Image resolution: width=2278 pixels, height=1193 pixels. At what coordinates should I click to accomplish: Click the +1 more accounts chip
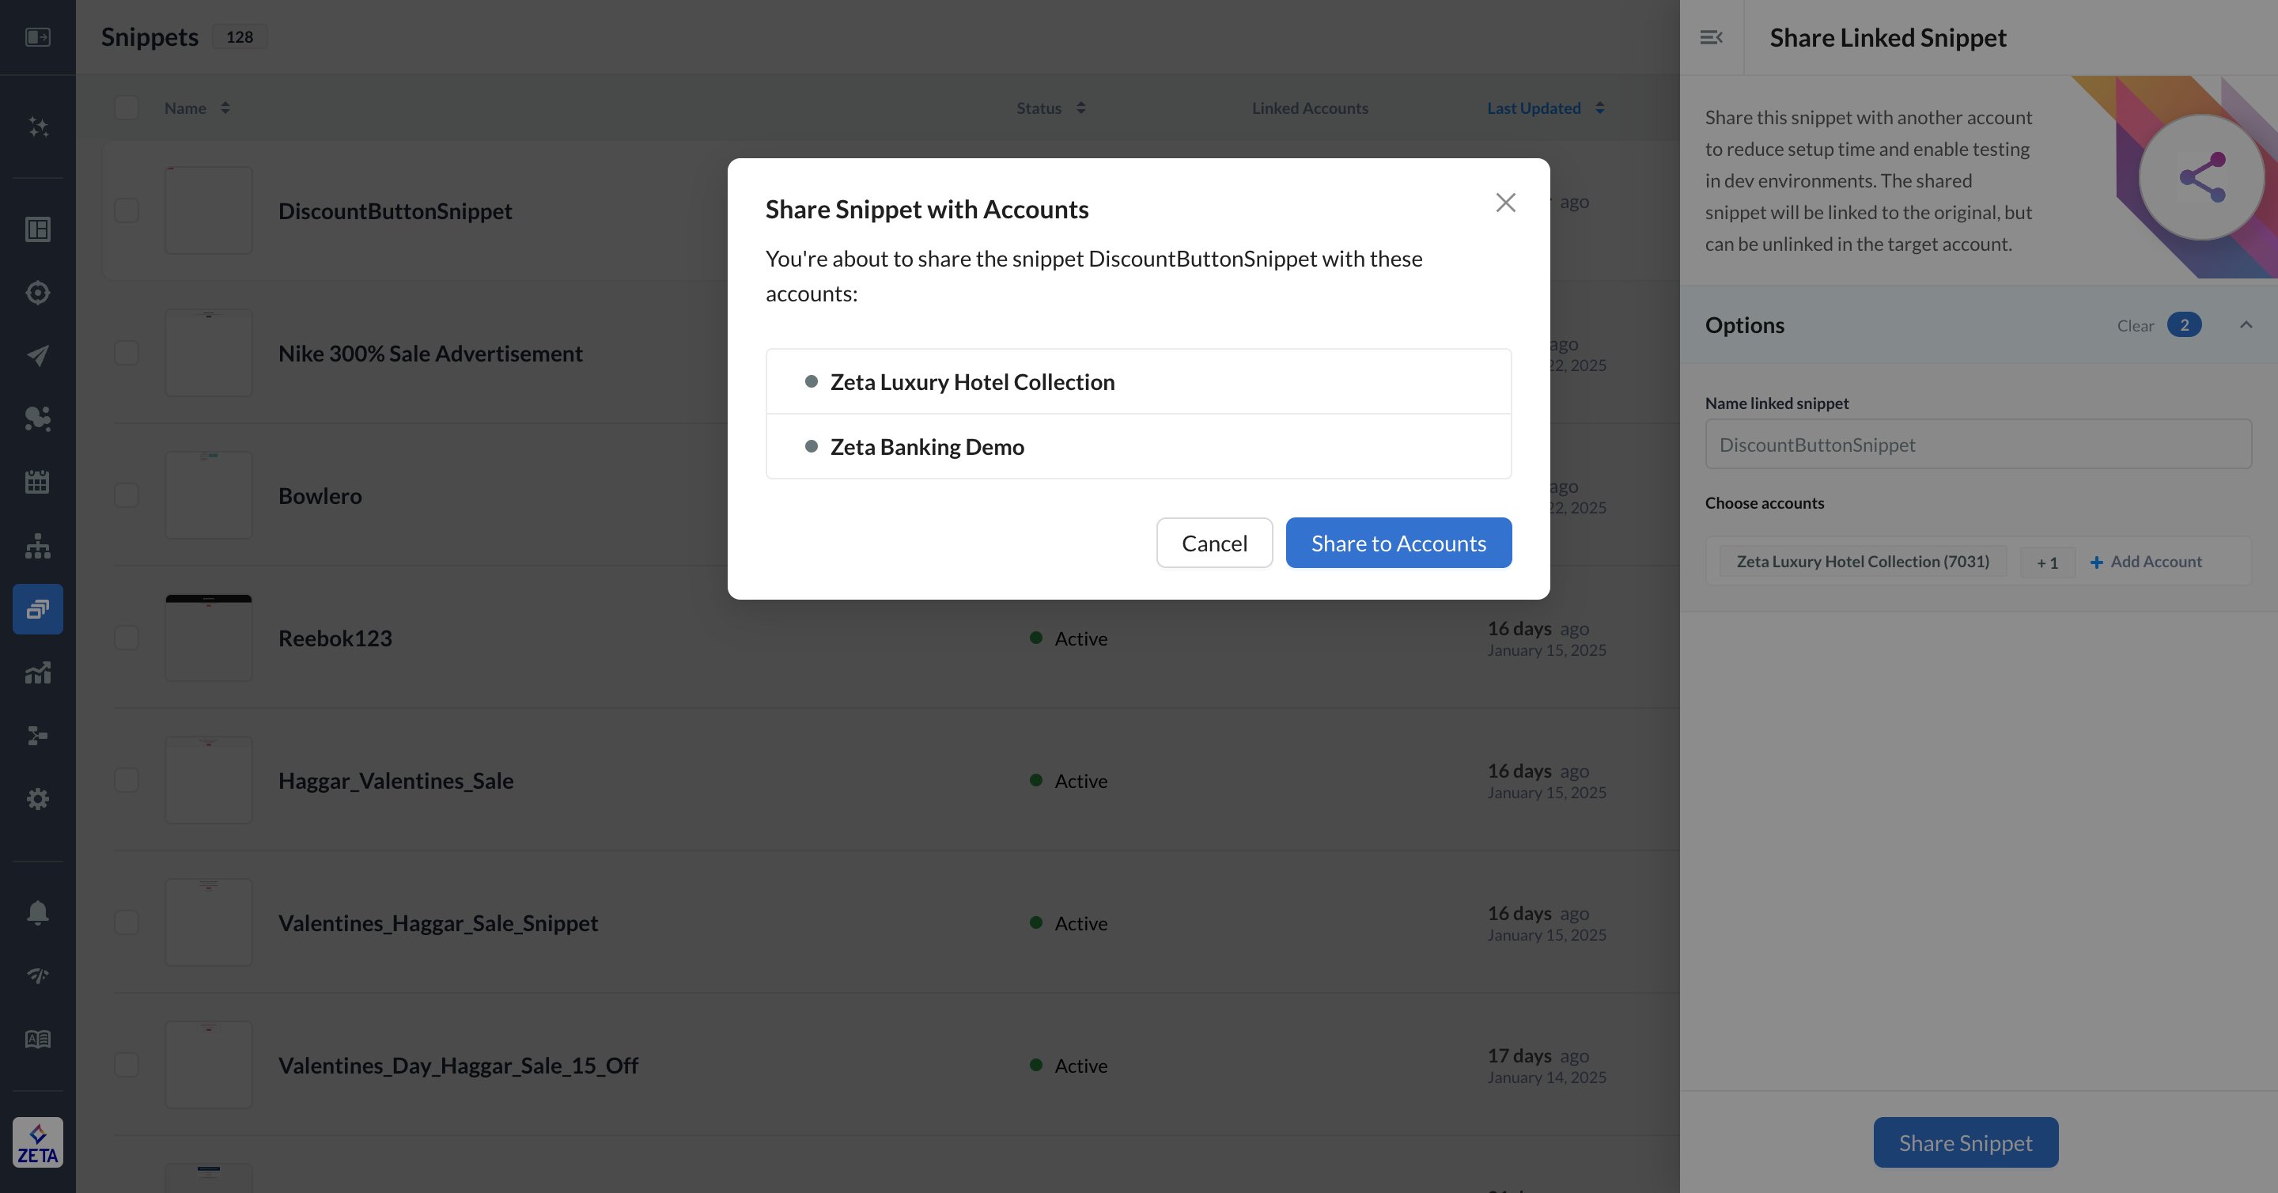click(x=2047, y=562)
